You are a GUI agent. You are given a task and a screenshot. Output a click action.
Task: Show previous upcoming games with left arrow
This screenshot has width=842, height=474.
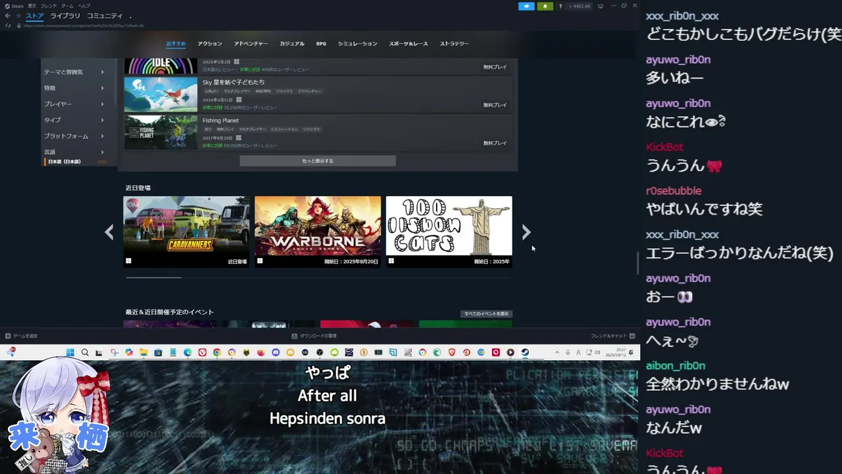click(109, 232)
